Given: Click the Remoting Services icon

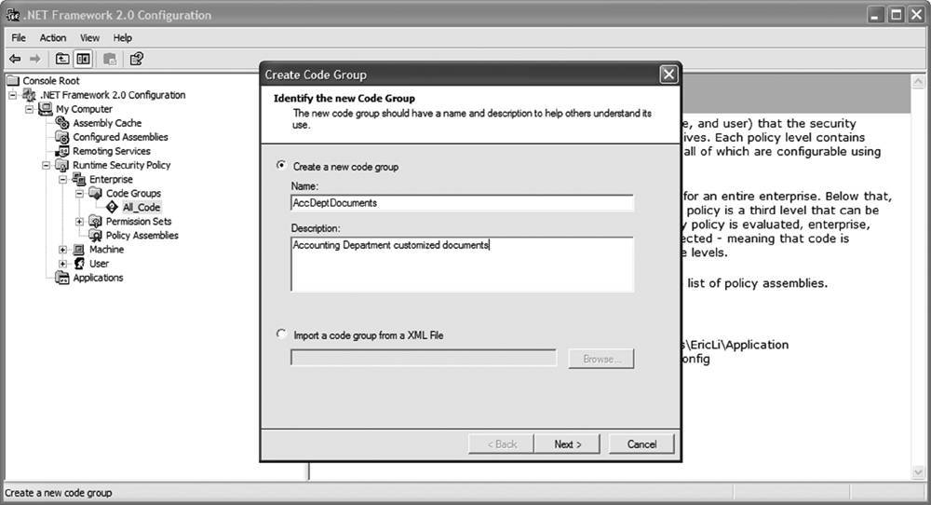Looking at the screenshot, I should point(62,151).
